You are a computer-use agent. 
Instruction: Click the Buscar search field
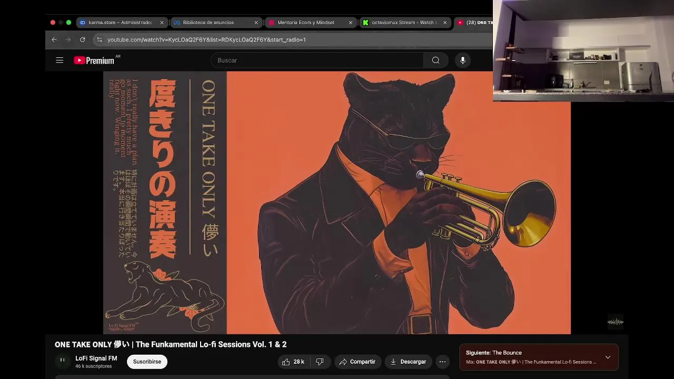(x=317, y=60)
